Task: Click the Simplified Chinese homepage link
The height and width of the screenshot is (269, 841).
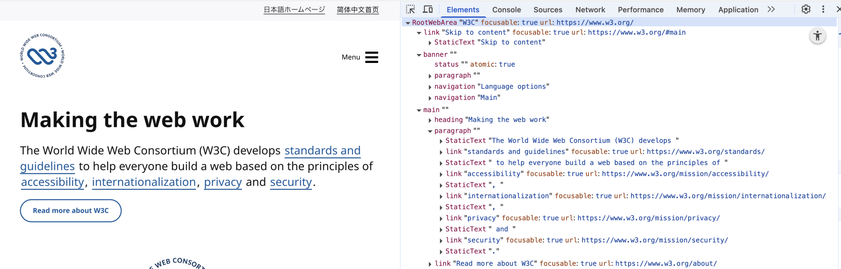Action: click(358, 10)
